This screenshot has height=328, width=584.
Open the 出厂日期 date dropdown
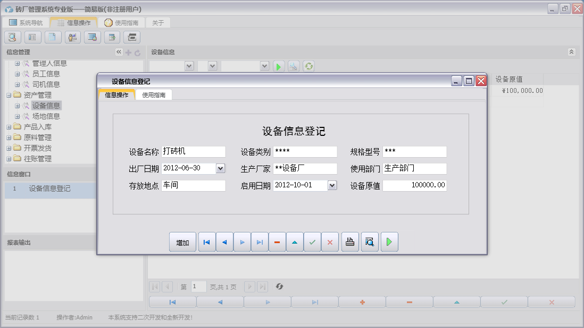[221, 168]
